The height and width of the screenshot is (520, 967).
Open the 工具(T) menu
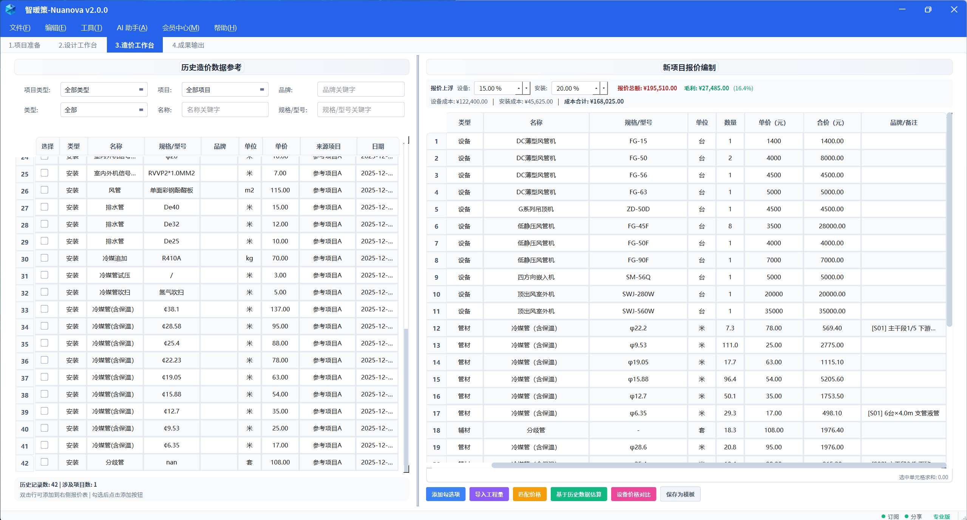click(91, 28)
